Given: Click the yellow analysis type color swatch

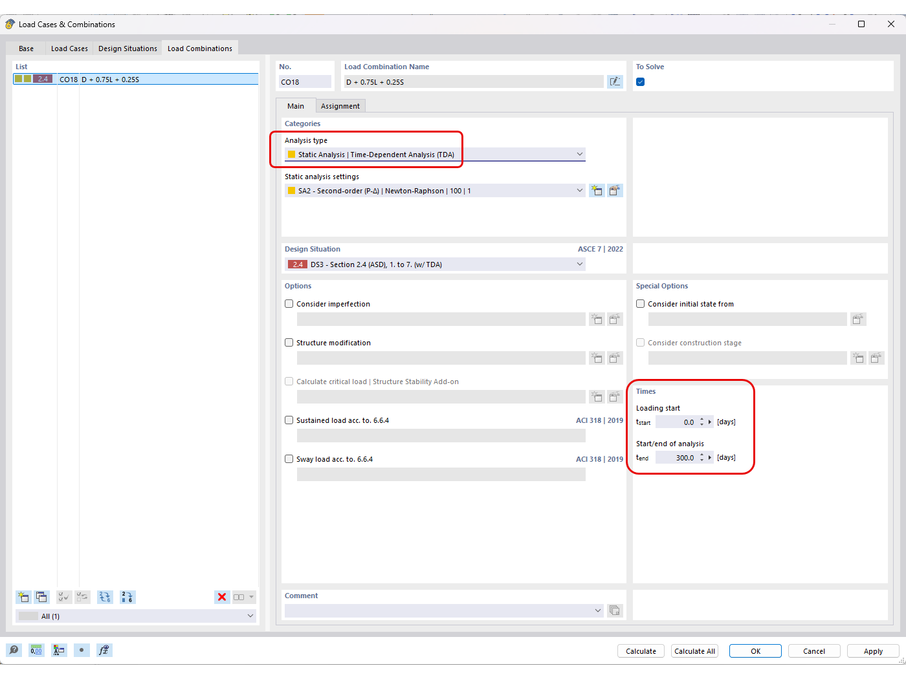Looking at the screenshot, I should click(291, 155).
